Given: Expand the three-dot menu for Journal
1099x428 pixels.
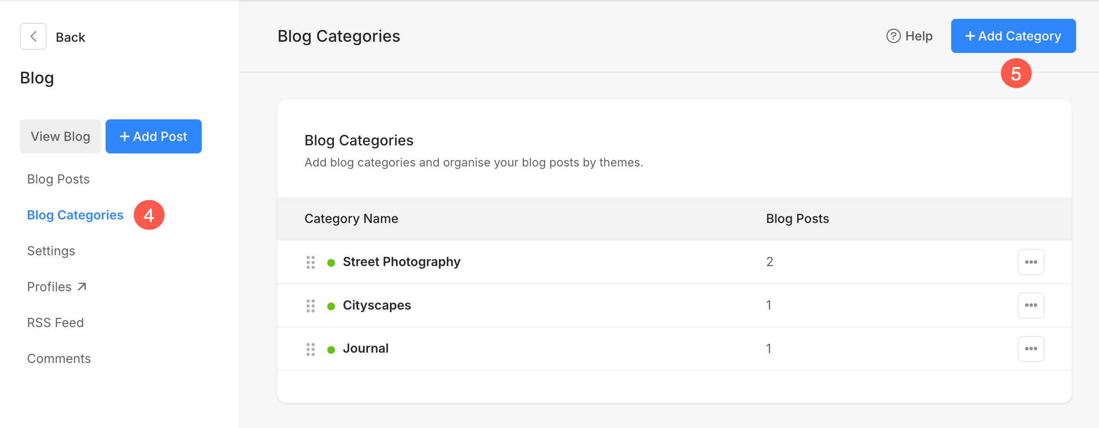Looking at the screenshot, I should pyautogui.click(x=1031, y=349).
